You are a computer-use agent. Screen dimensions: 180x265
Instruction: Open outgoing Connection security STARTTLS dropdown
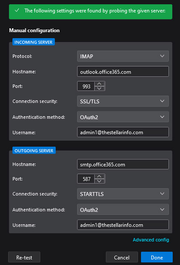point(123,194)
